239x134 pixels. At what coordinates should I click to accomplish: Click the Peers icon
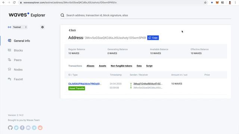[9, 60]
